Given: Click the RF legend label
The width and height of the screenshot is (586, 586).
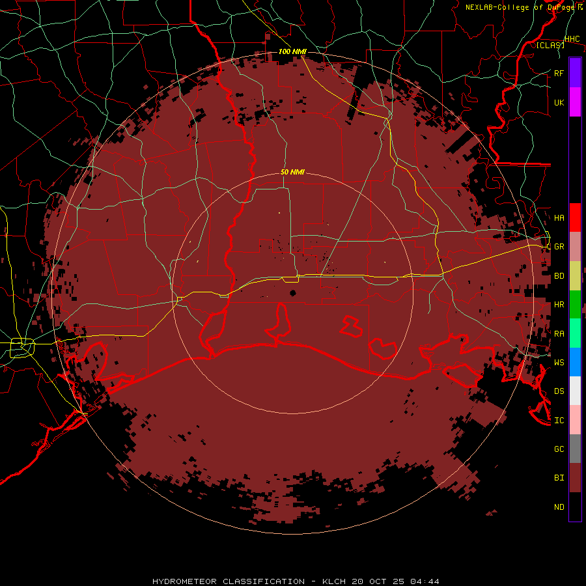Looking at the screenshot, I should click(559, 73).
